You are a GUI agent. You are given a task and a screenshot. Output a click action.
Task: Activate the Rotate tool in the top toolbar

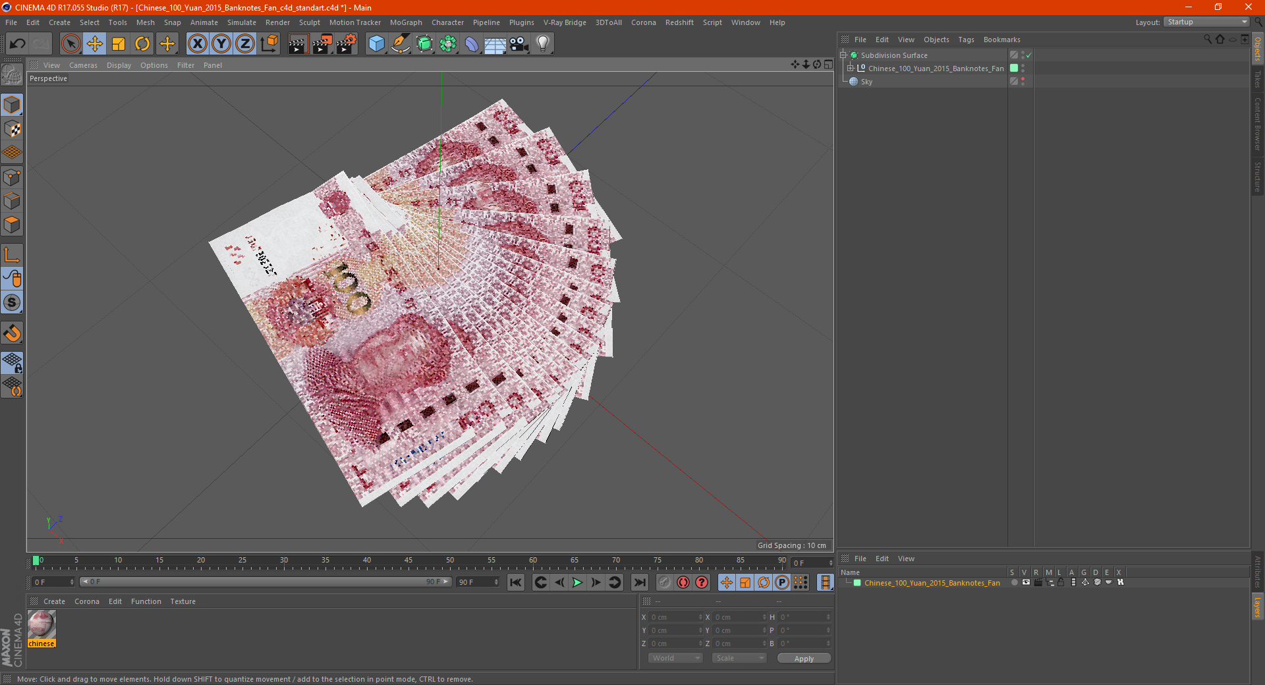point(142,44)
